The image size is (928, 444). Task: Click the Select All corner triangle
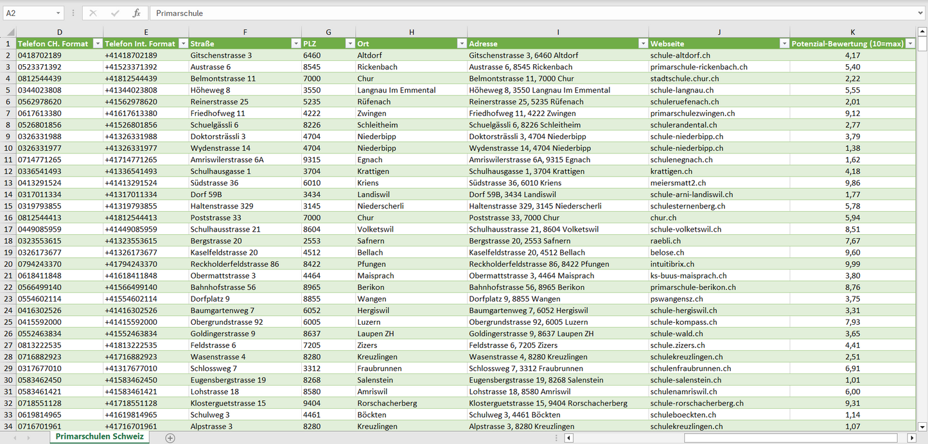(x=10, y=32)
